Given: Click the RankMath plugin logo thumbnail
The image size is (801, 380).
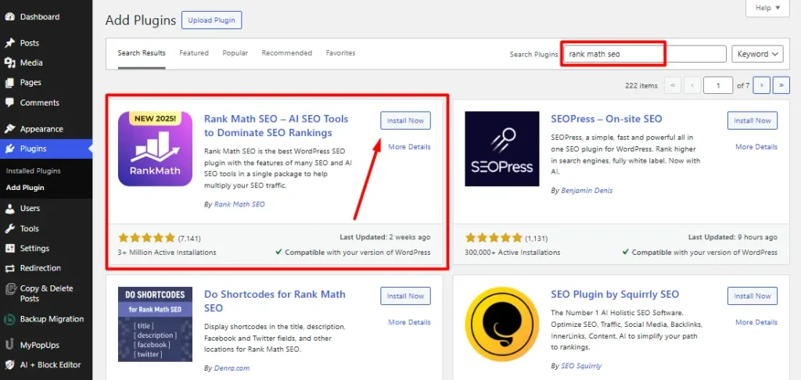Looking at the screenshot, I should tap(156, 149).
